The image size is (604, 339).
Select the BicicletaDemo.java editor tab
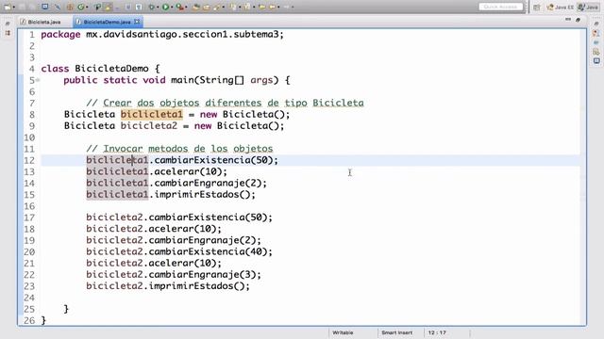[x=107, y=22]
